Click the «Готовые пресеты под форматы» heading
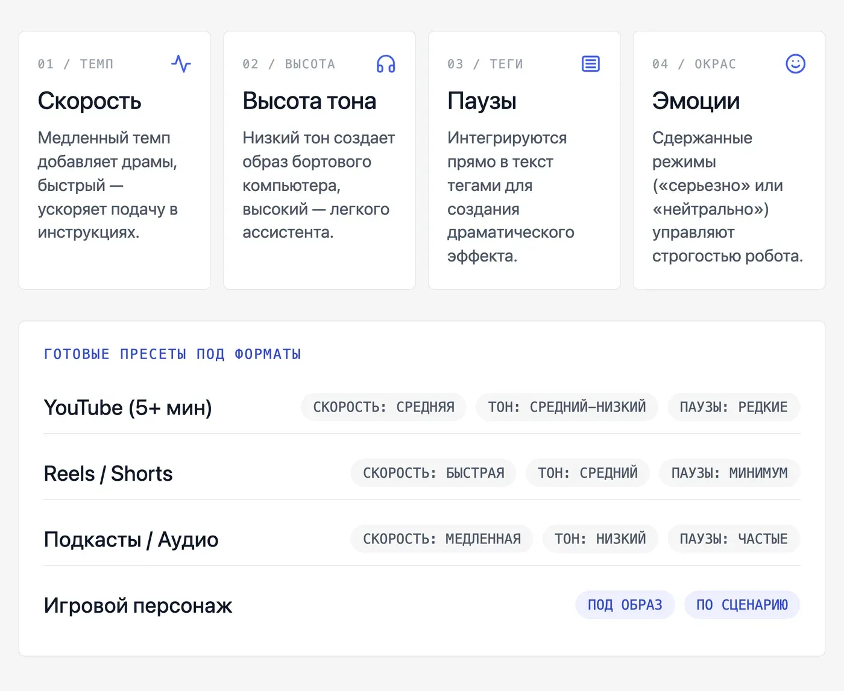Screen dimensions: 844x691 (x=172, y=354)
